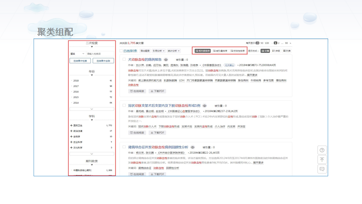Click 在结果中检索 button
The height and width of the screenshot is (204, 362).
[80, 61]
